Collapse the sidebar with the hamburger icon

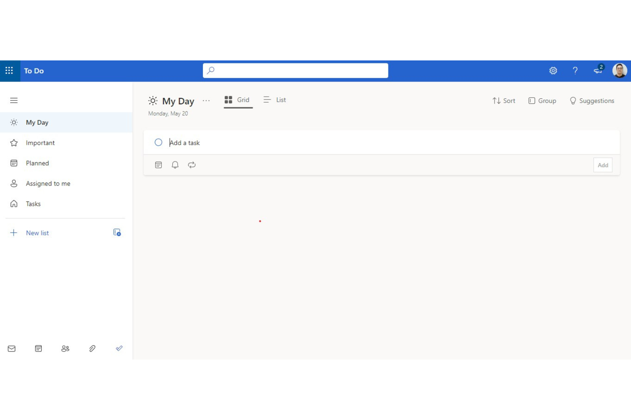14,100
